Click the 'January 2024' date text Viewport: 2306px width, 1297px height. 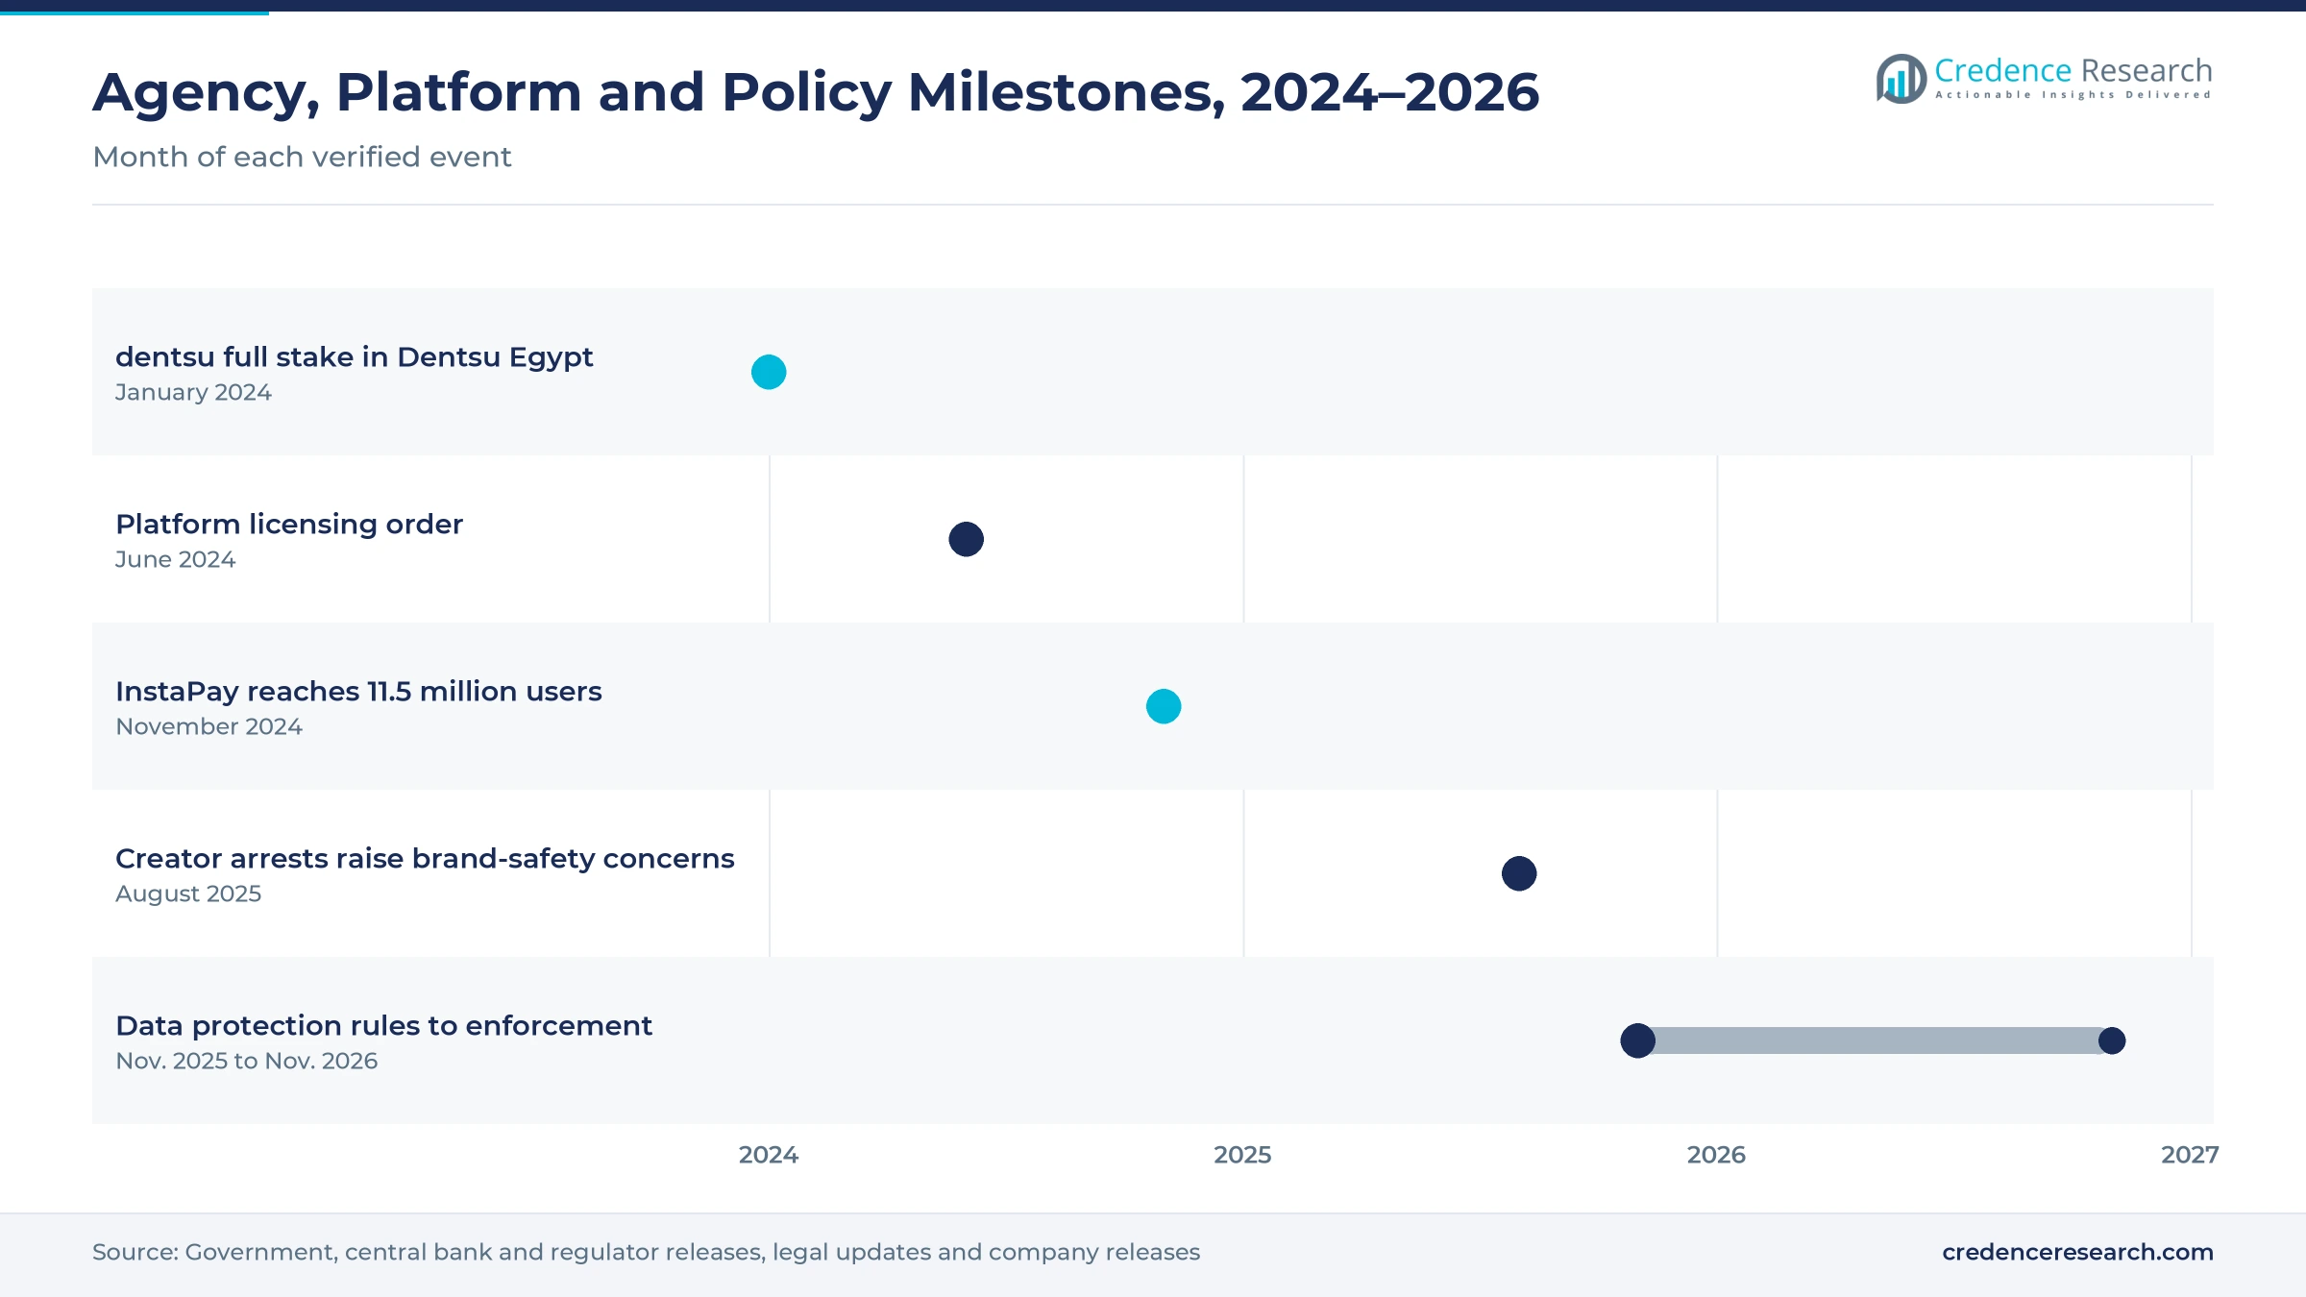click(x=193, y=393)
